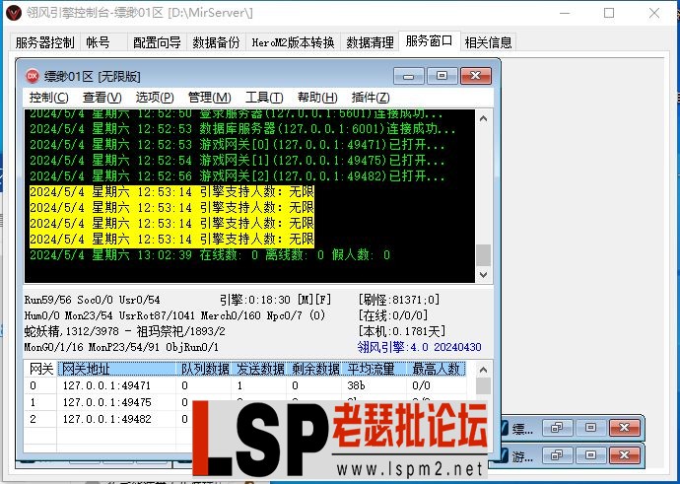Click the [本机:0.1781天] status text

tap(401, 331)
